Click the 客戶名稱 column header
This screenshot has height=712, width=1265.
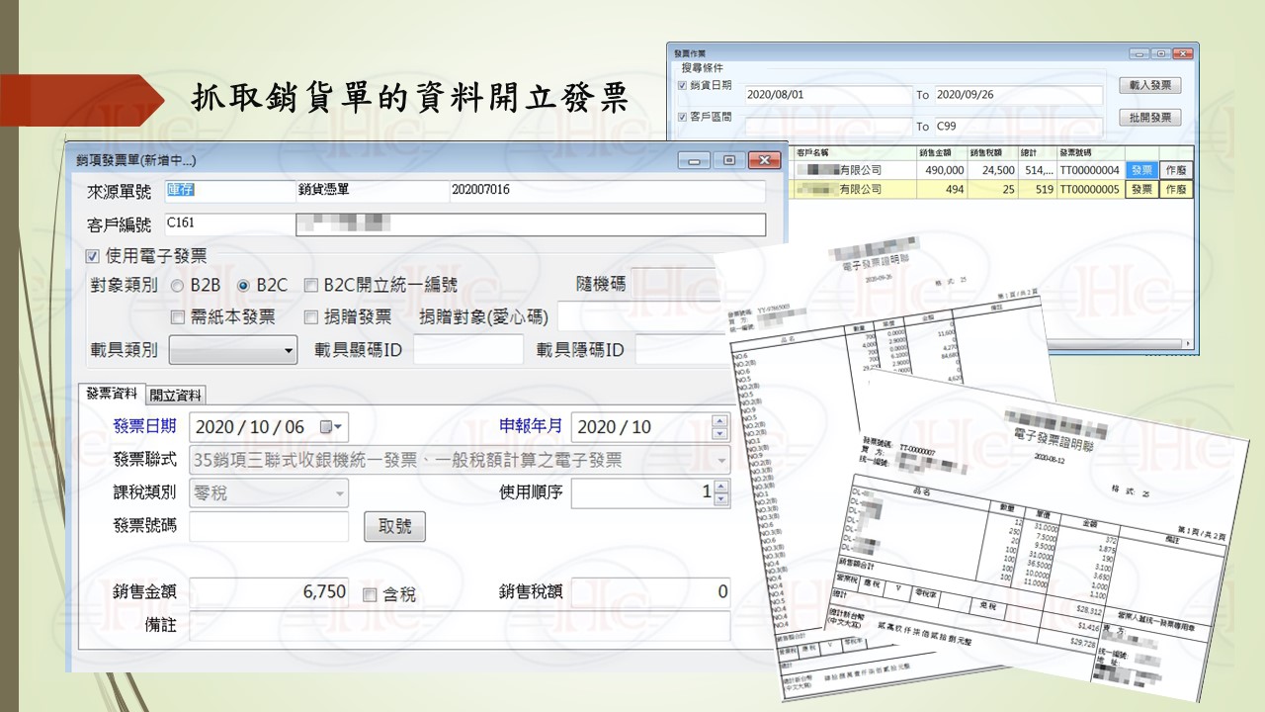click(854, 153)
